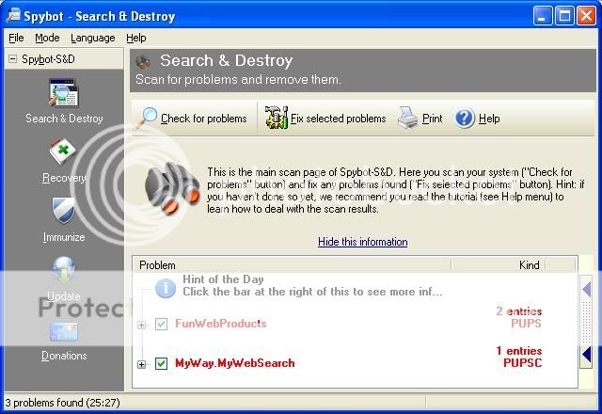The image size is (602, 414).
Task: Collapse the Spybot-S&D sidebar section
Action: click(x=12, y=58)
